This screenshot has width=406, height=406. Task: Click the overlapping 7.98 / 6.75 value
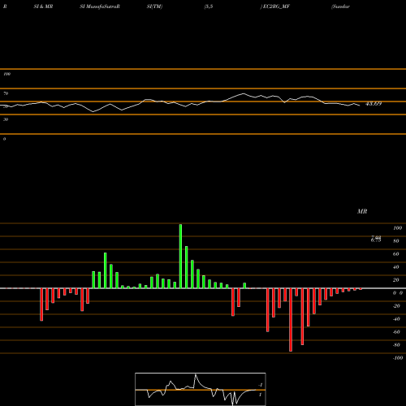click(376, 239)
